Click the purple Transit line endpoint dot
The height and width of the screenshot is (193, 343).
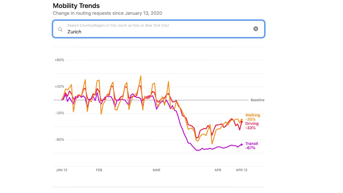point(242,144)
